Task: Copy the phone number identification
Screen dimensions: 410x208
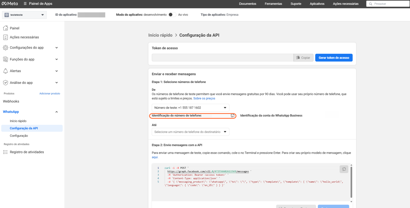Action: [232, 116]
